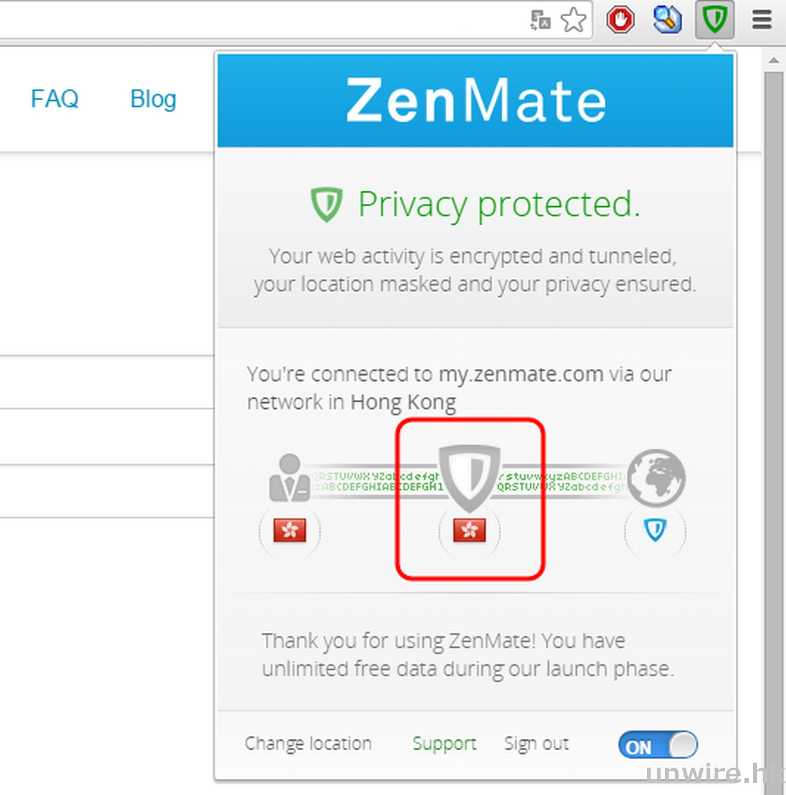This screenshot has width=786, height=795.
Task: Click the globe destination icon
Action: click(656, 477)
